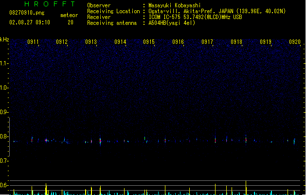Viewport: 306px width, 195px height.
Task: Click the 0919 time marker
Action: tap(266, 42)
